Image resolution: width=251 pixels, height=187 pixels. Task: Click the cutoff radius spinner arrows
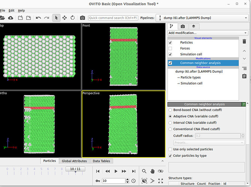243,136
